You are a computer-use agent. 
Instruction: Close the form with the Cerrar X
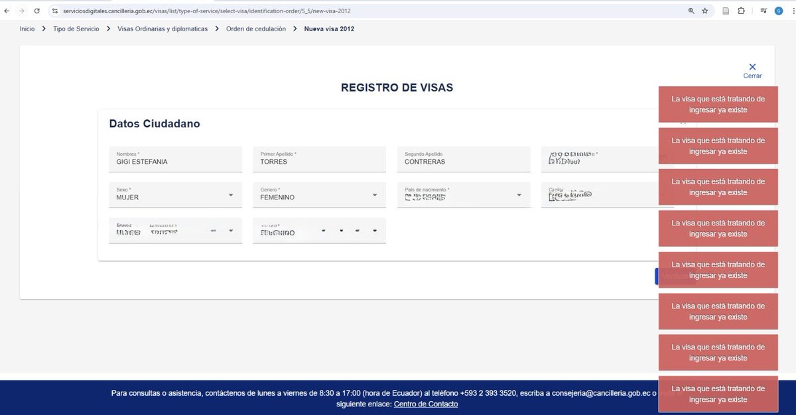pos(752,70)
